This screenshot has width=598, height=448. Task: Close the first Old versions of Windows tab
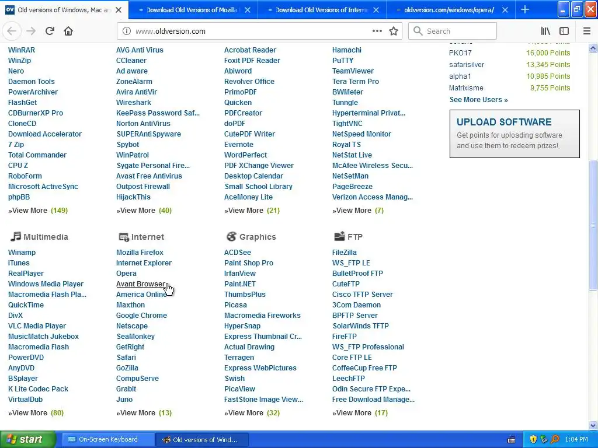pyautogui.click(x=119, y=10)
